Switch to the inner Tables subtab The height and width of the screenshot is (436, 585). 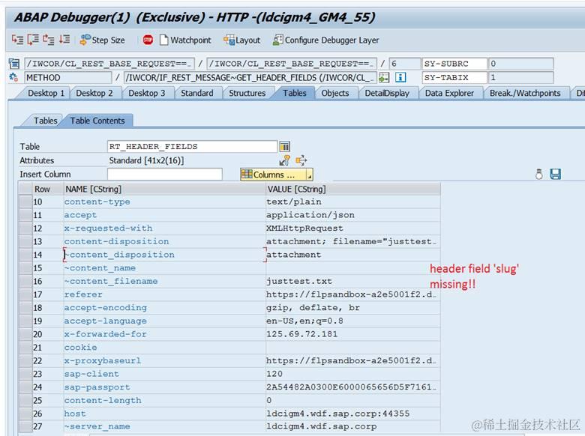point(45,121)
